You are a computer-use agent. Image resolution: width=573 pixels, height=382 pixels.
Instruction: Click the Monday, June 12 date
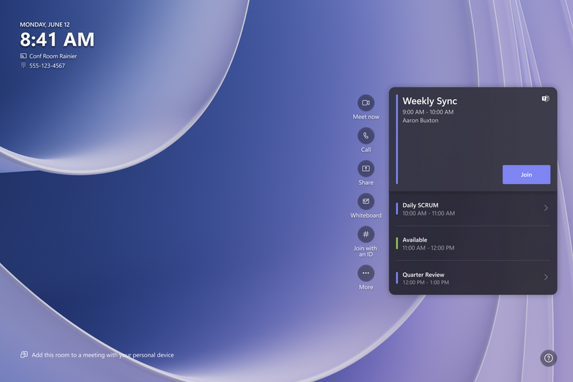[45, 25]
